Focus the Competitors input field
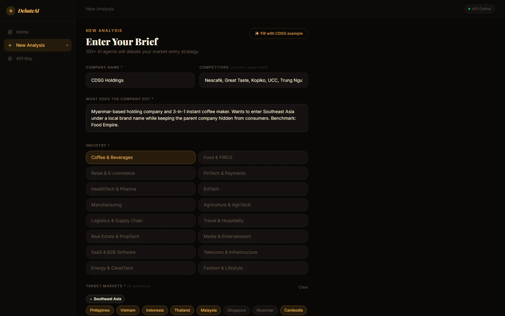The image size is (505, 316). click(254, 80)
